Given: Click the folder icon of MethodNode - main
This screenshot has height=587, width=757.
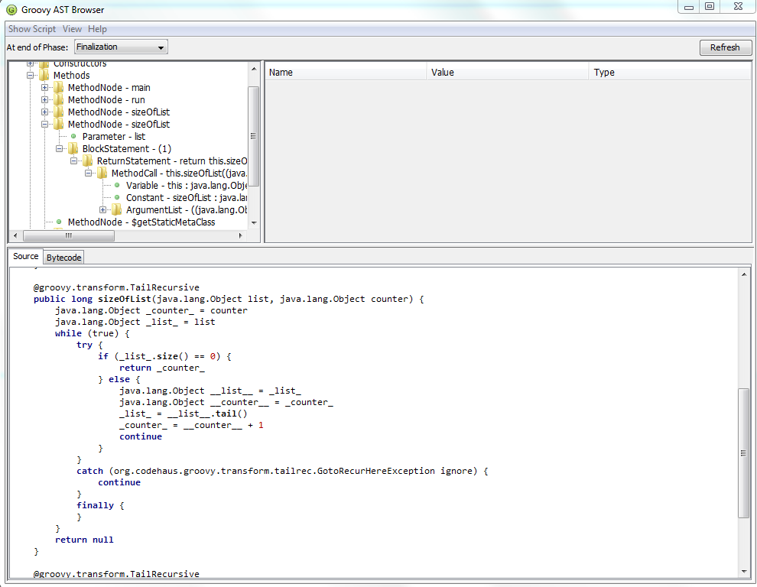Looking at the screenshot, I should tap(59, 88).
